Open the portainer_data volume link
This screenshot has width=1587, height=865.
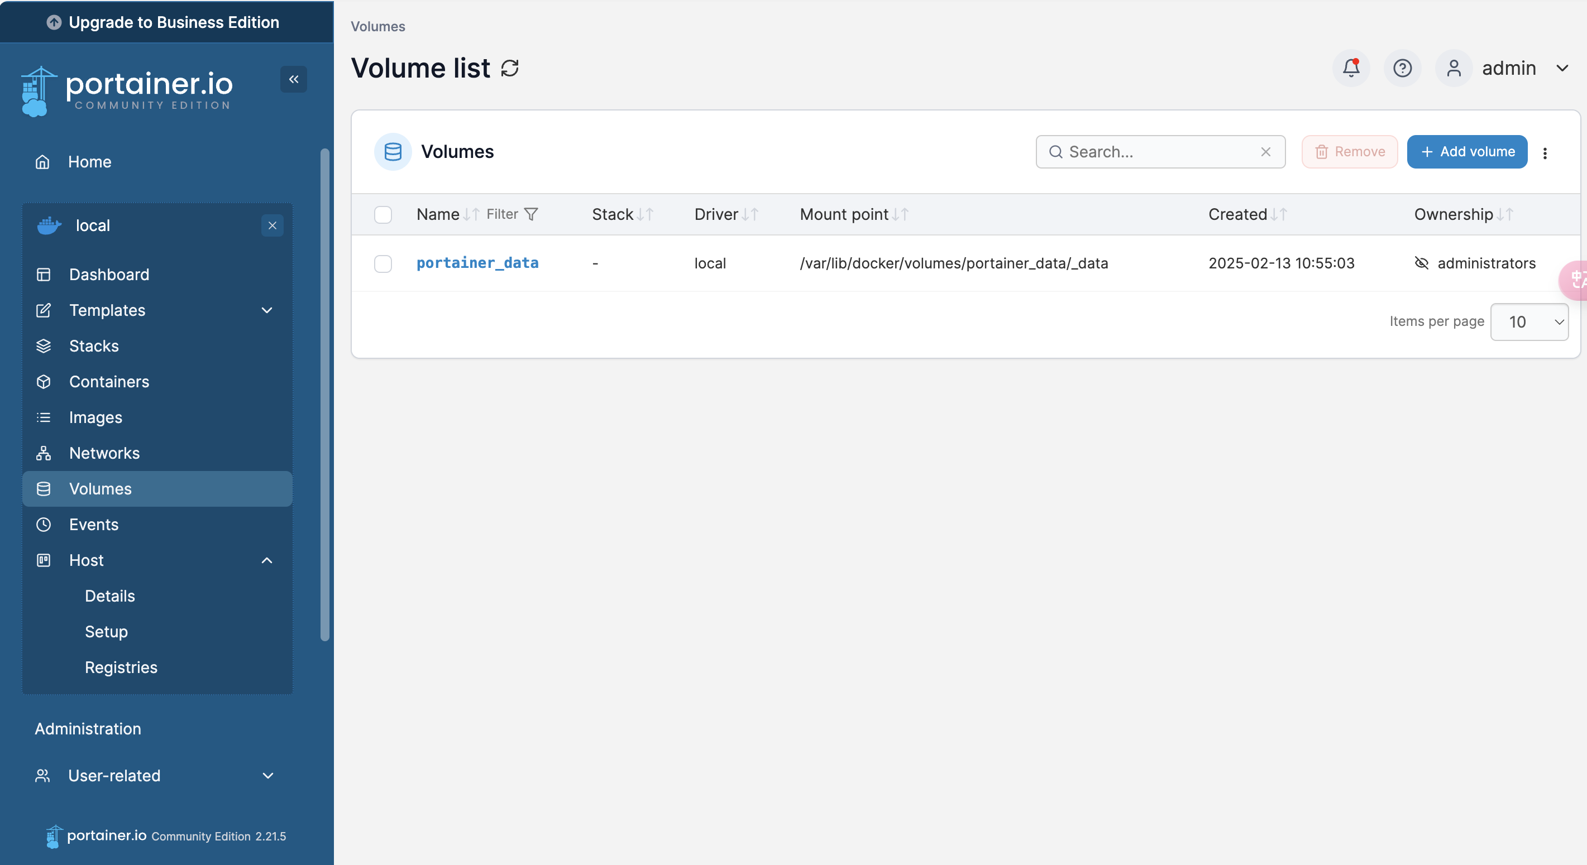click(x=477, y=263)
